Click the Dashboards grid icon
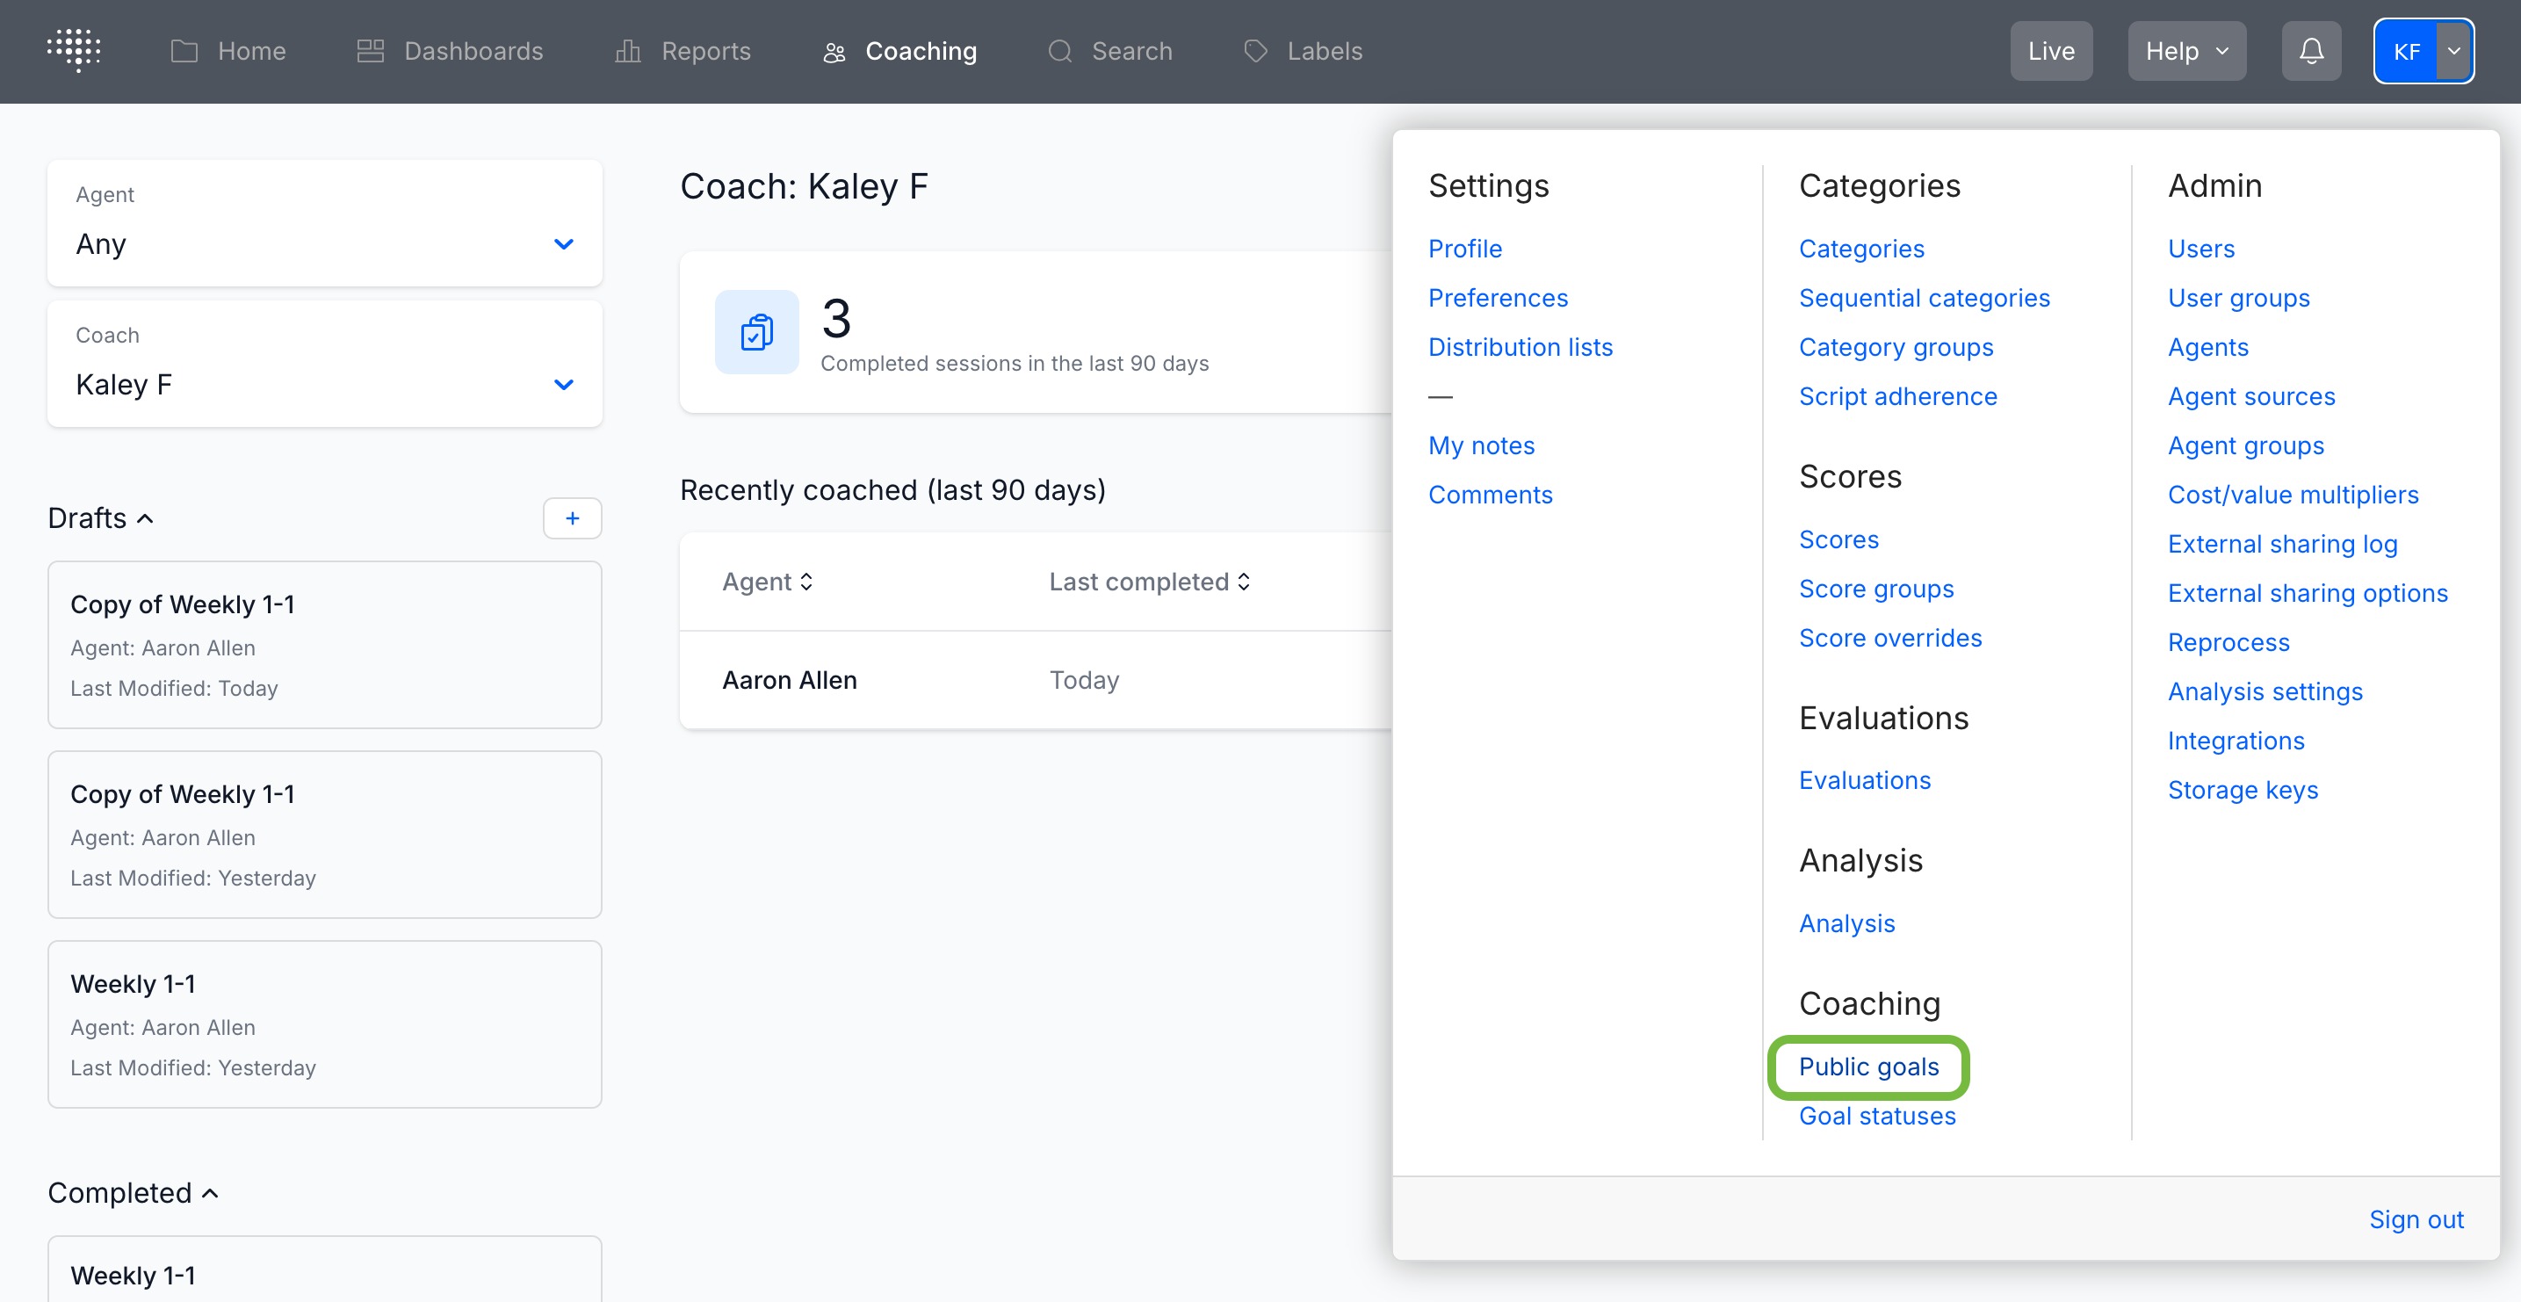The image size is (2521, 1302). (x=370, y=51)
